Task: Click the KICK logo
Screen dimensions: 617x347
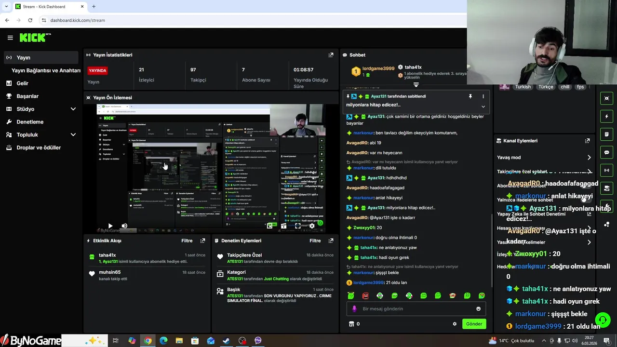Action: tap(35, 38)
